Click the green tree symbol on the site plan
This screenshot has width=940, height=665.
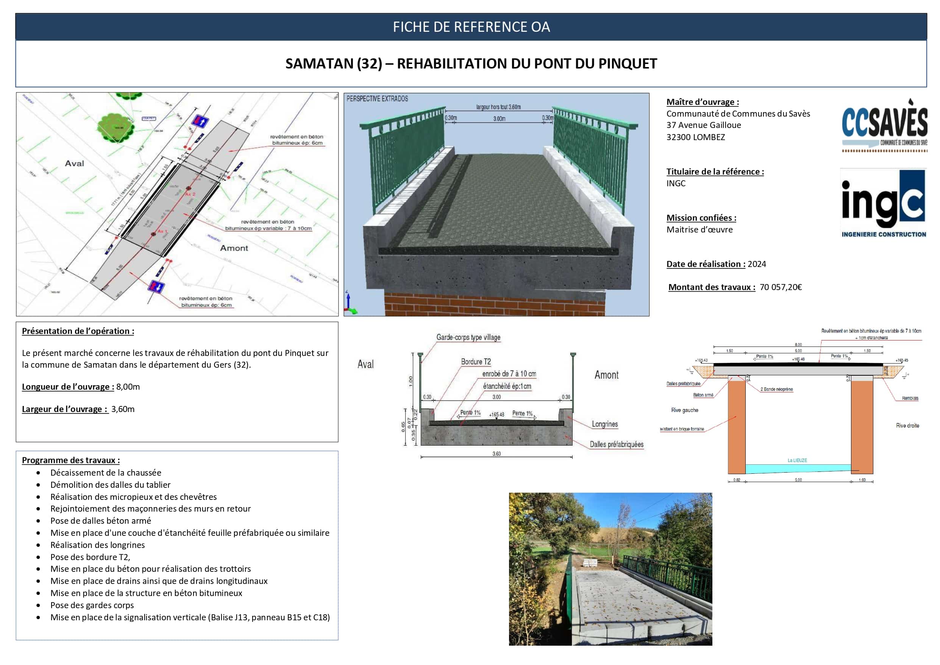(x=116, y=128)
